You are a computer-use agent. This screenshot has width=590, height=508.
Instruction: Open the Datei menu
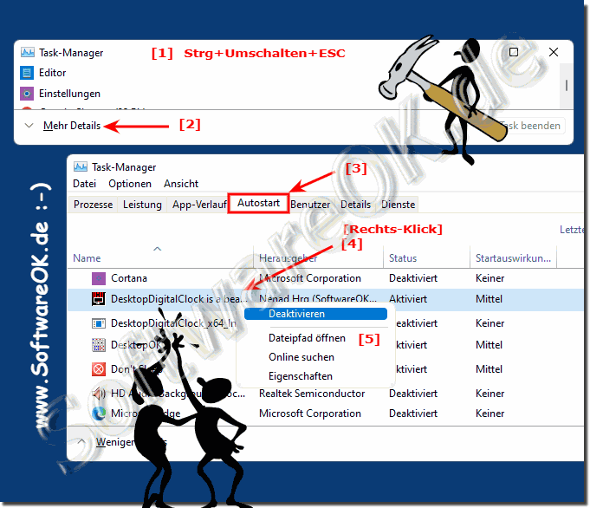[x=84, y=184]
